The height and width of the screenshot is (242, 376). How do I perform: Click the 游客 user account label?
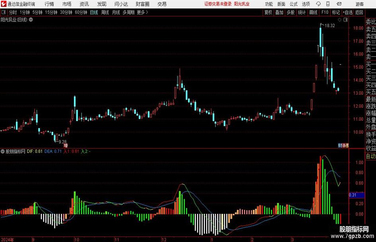pos(359,4)
